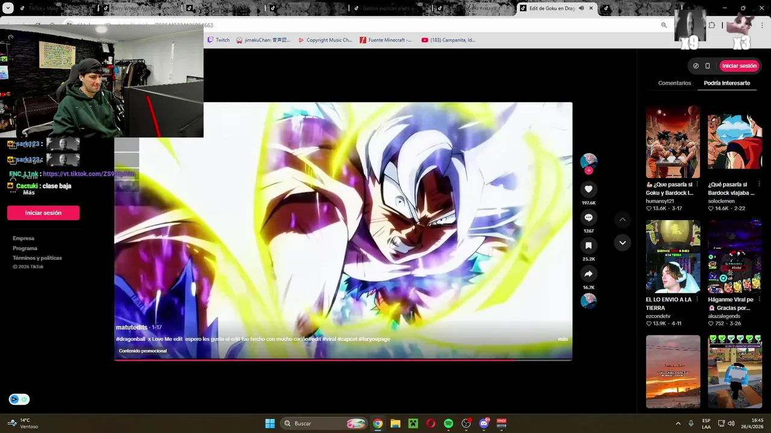The height and width of the screenshot is (433, 771).
Task: Open the Copyright Music bookmark
Action: coord(325,40)
